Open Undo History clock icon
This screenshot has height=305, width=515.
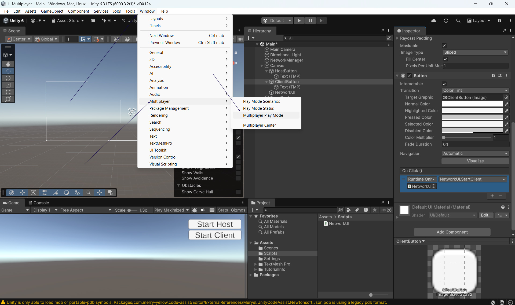[446, 21]
